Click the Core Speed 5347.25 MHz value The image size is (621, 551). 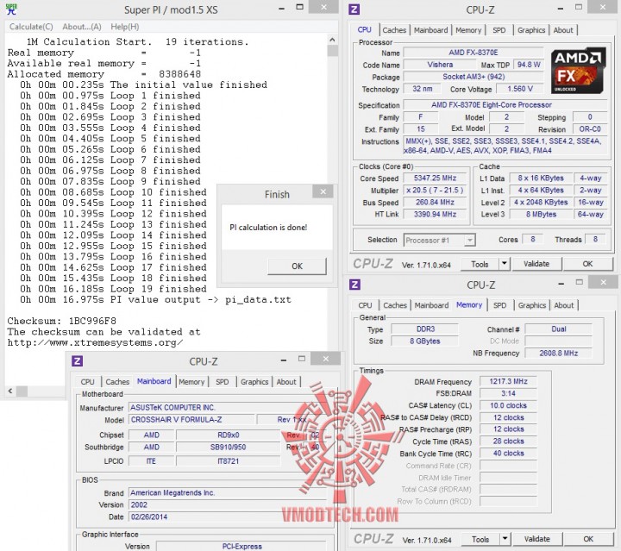pyautogui.click(x=435, y=178)
